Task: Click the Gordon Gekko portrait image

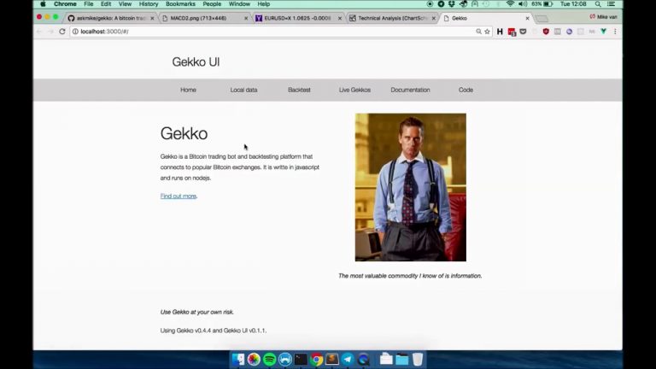Action: click(x=410, y=187)
